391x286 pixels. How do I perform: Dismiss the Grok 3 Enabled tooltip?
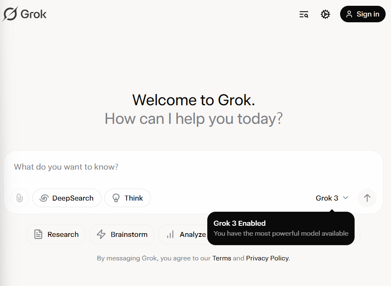281,228
